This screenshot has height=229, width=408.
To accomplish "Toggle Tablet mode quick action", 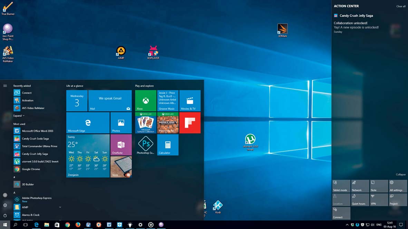I will tap(341, 186).
